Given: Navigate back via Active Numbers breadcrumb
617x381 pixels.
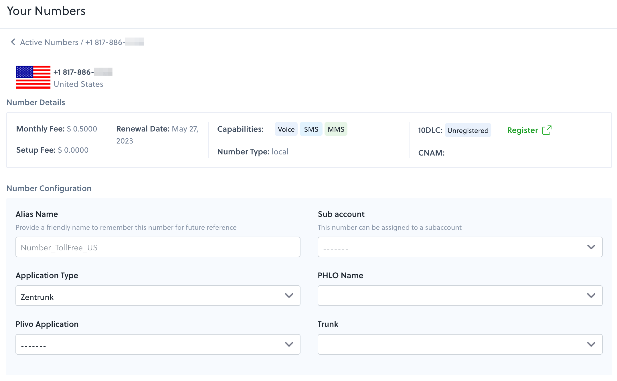Looking at the screenshot, I should (50, 42).
